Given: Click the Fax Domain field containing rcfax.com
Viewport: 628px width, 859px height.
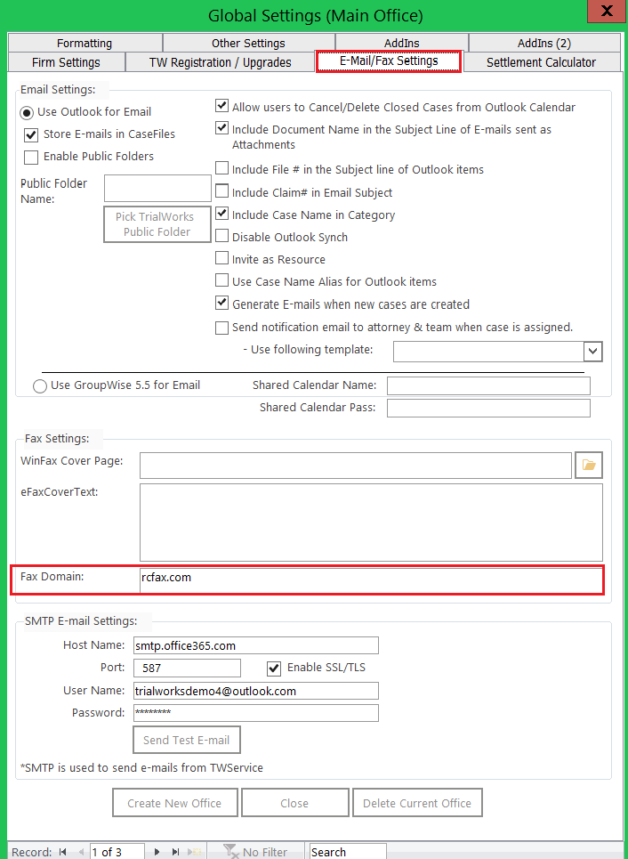Looking at the screenshot, I should pos(371,580).
